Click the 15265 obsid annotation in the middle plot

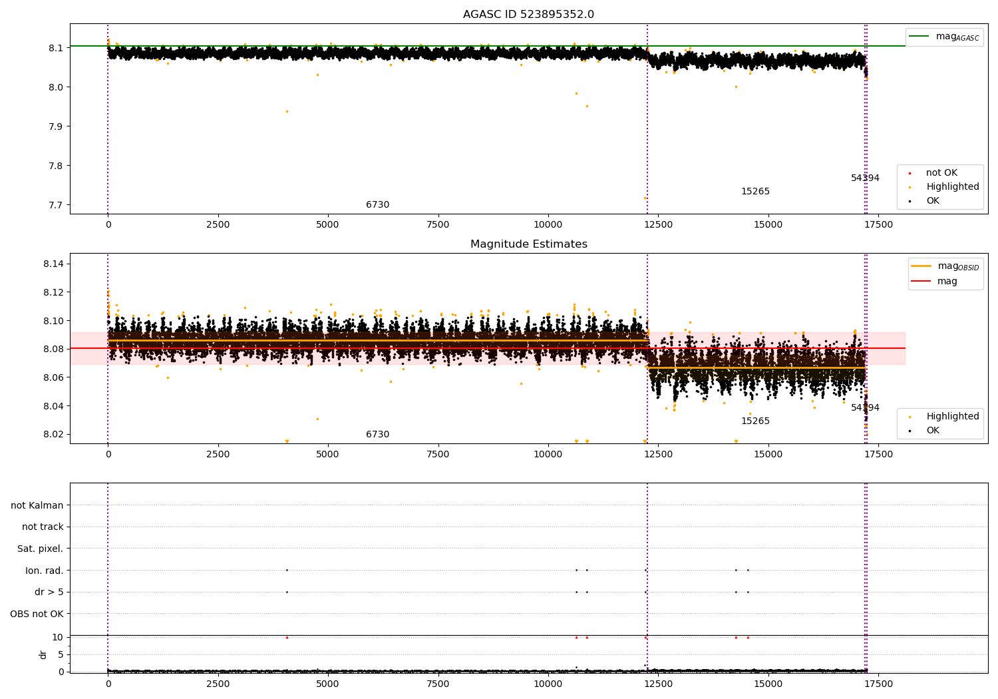click(755, 421)
